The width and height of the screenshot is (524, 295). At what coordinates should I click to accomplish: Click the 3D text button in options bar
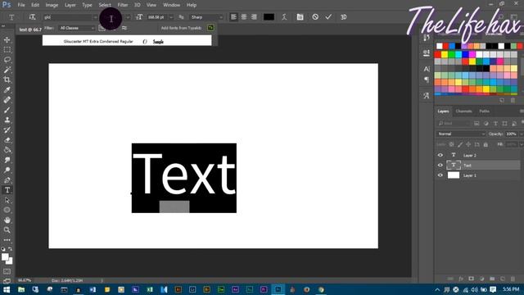pyautogui.click(x=344, y=17)
